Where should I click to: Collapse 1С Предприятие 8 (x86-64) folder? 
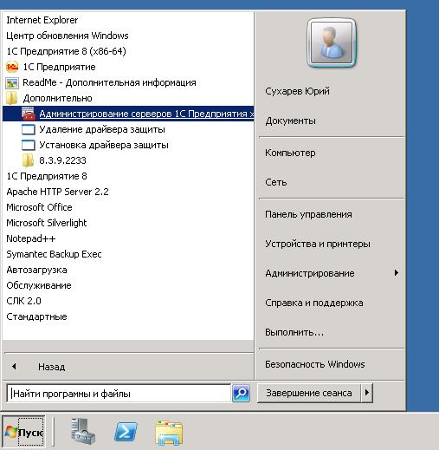(x=66, y=51)
